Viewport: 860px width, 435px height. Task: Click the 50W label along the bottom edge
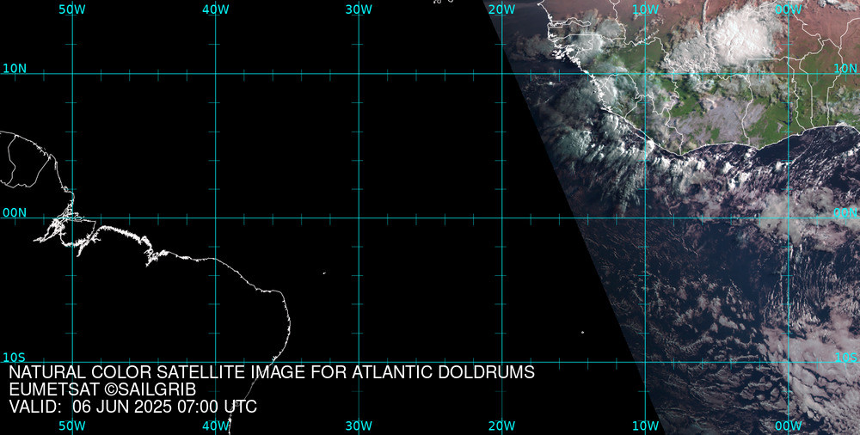[72, 426]
